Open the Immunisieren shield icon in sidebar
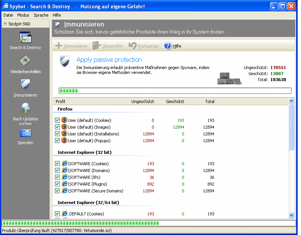The height and width of the screenshot is (235, 301). pos(25,84)
